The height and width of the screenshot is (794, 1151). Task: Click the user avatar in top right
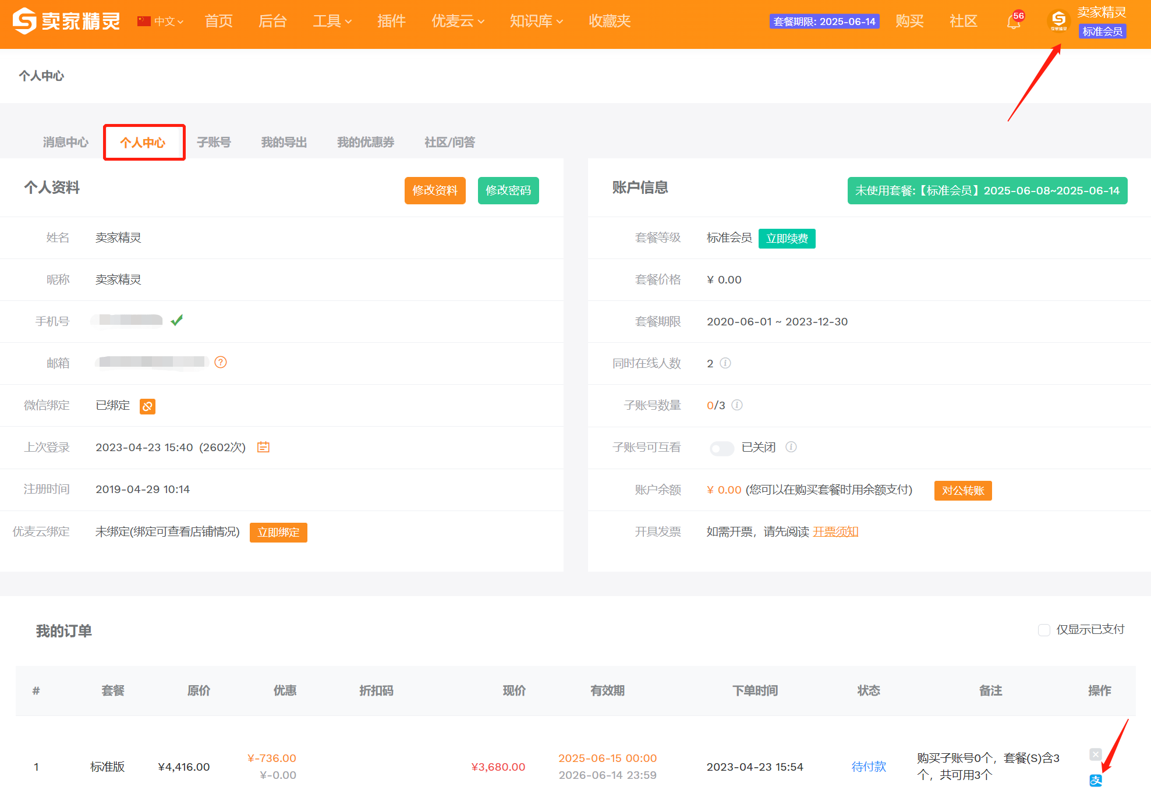[x=1059, y=21]
